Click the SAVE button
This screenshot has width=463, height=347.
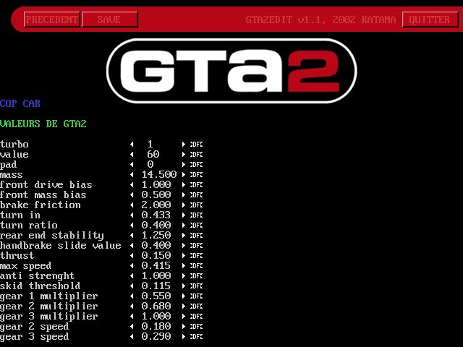click(109, 20)
